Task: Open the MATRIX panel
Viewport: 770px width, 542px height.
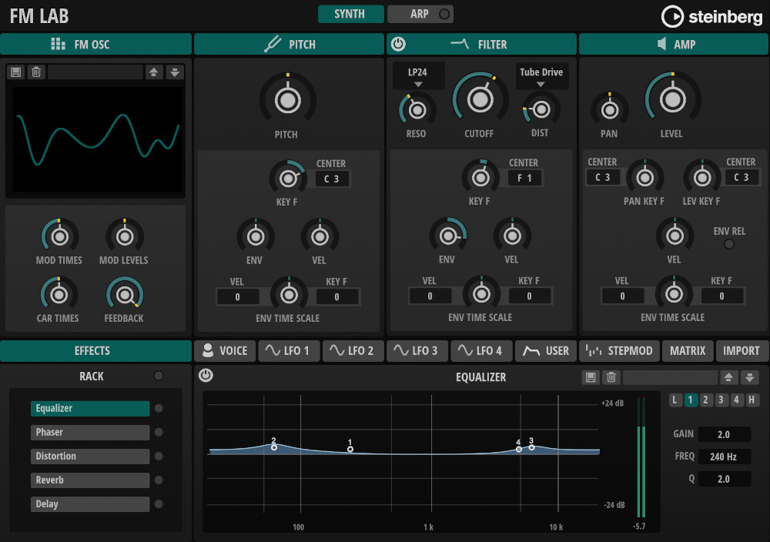Action: [x=688, y=351]
